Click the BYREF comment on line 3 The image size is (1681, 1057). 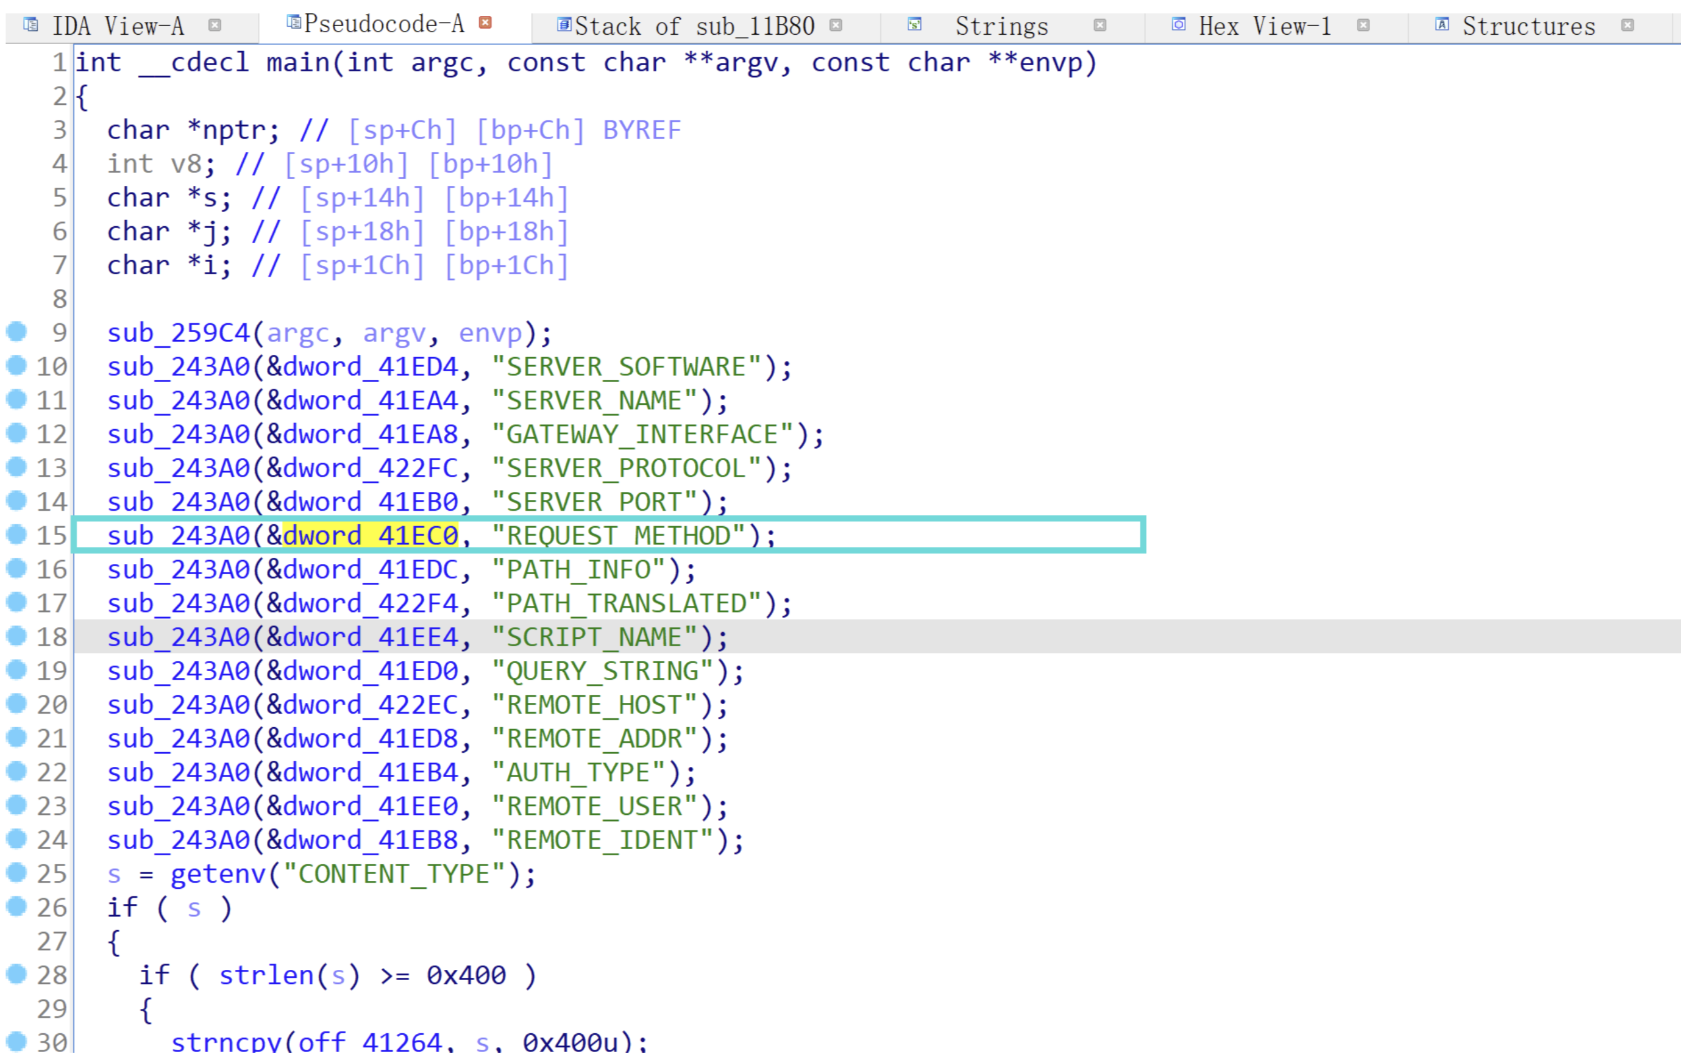coord(642,130)
